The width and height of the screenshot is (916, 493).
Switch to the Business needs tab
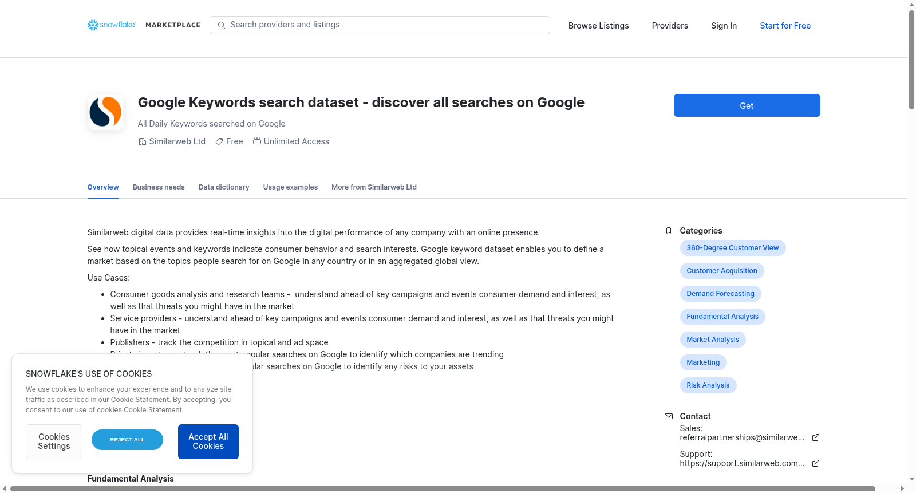click(x=159, y=187)
